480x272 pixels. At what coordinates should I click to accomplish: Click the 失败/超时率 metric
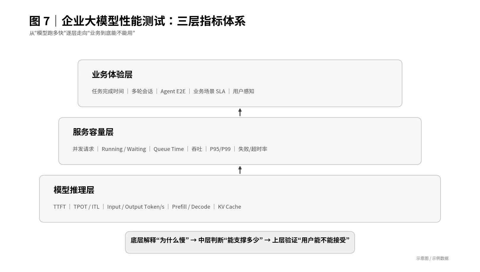click(x=253, y=149)
